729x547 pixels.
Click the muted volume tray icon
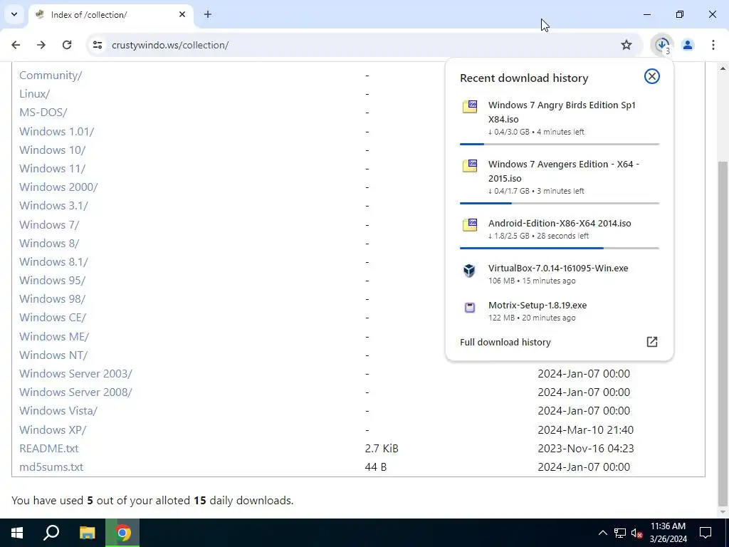pyautogui.click(x=636, y=533)
